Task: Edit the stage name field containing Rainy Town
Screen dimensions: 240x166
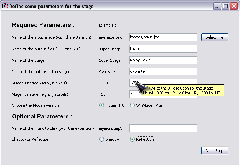Action: pos(163,60)
